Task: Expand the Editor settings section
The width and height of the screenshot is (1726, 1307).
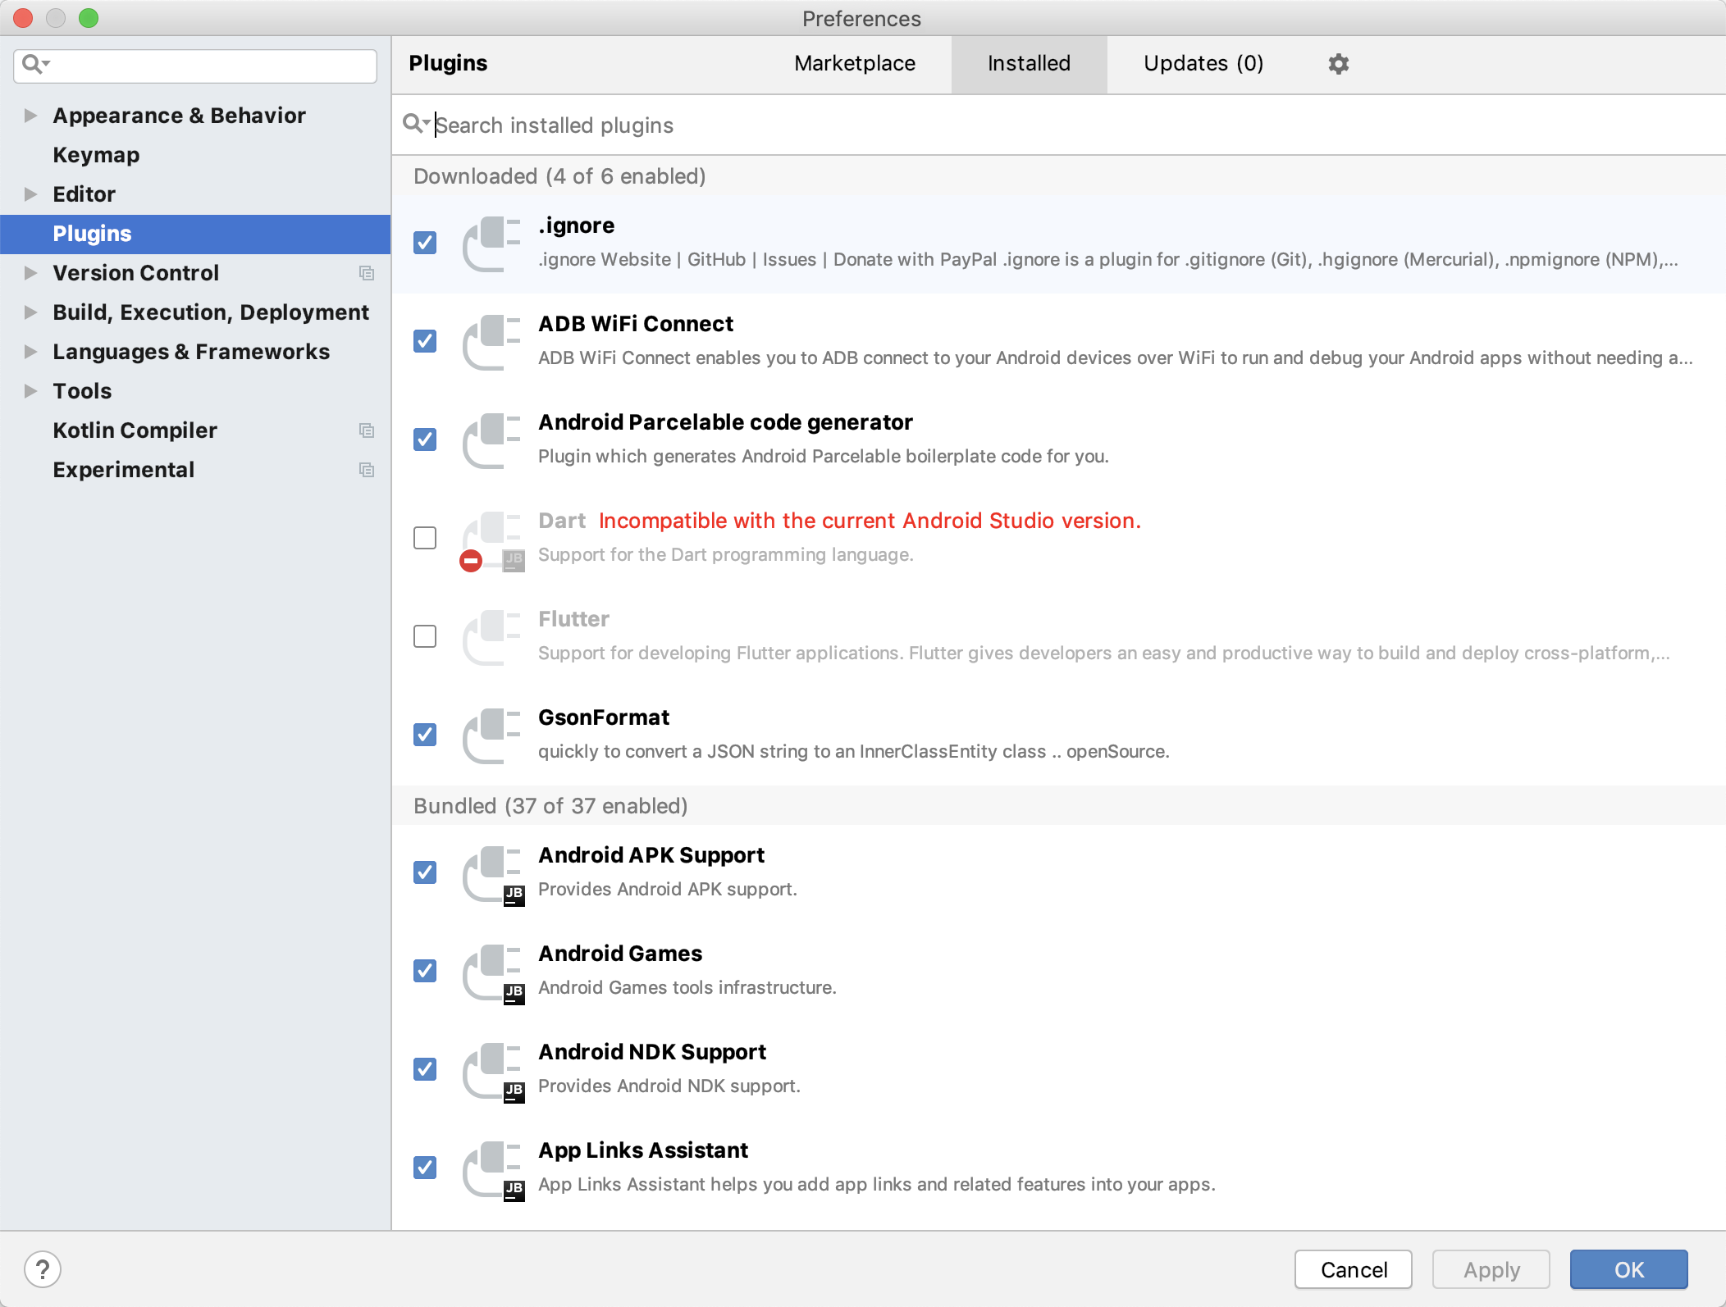Action: pos(30,194)
